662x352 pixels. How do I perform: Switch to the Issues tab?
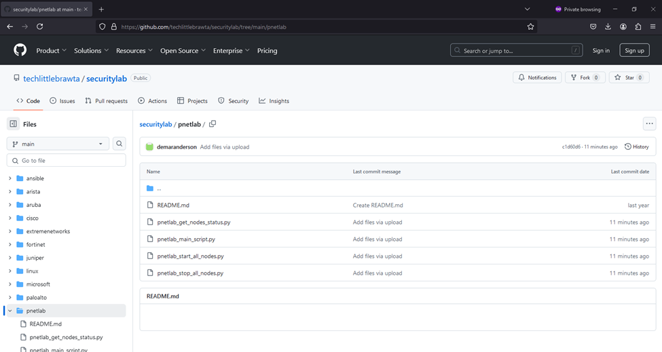point(62,101)
